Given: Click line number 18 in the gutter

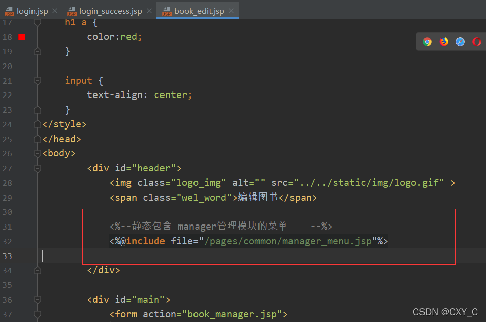Looking at the screenshot, I should 7,37.
